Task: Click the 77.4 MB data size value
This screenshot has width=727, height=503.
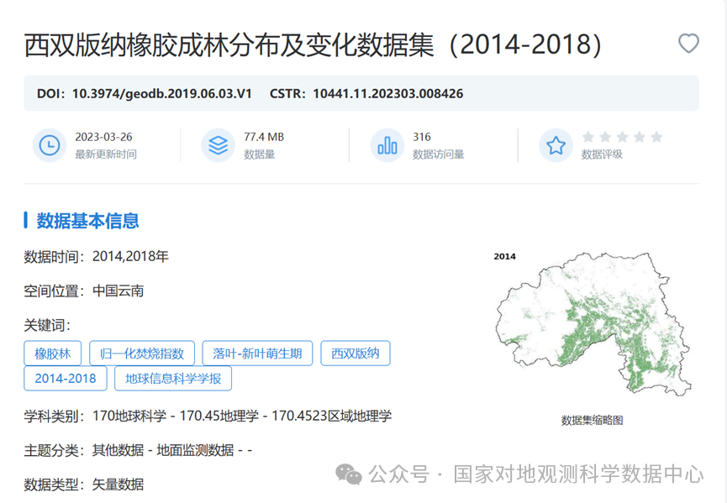Action: 264,137
